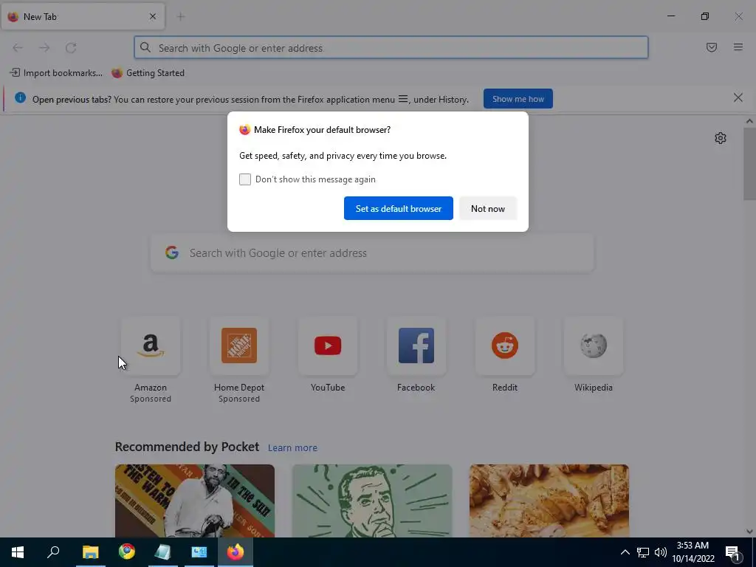Open Pocket story with thinking man illustration
The width and height of the screenshot is (756, 567).
tap(372, 501)
